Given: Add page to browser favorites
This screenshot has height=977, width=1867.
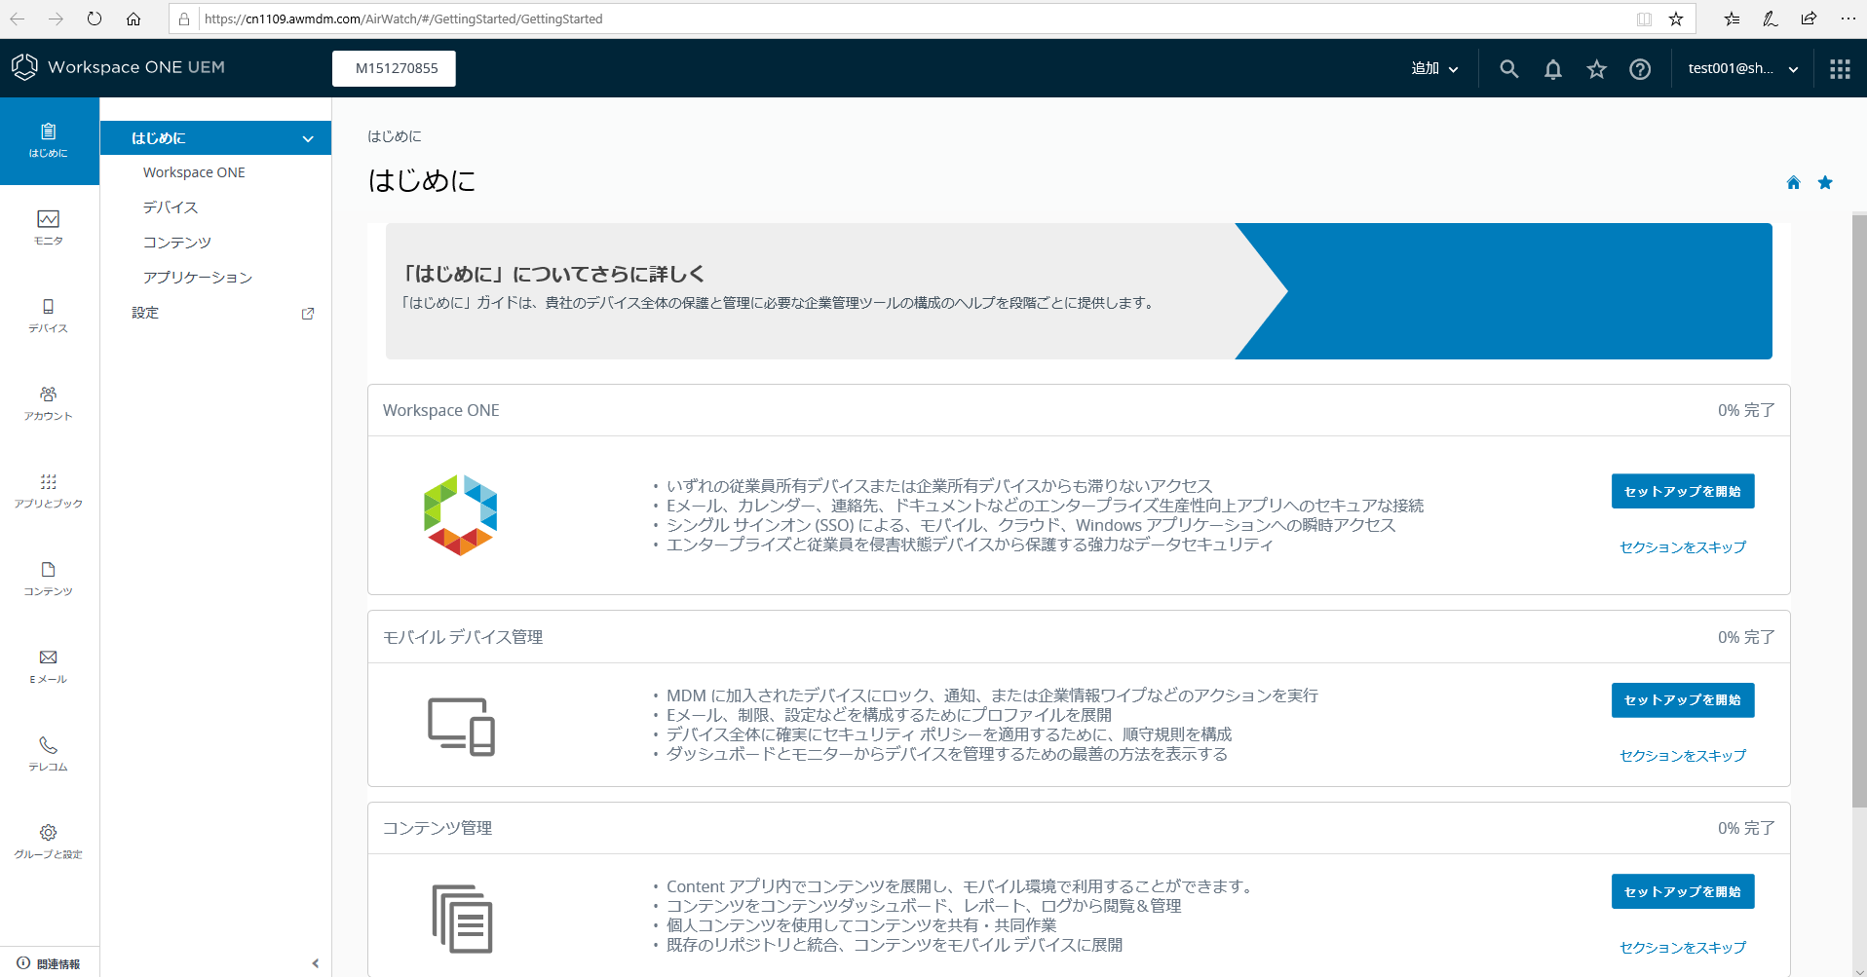Looking at the screenshot, I should [x=1676, y=19].
